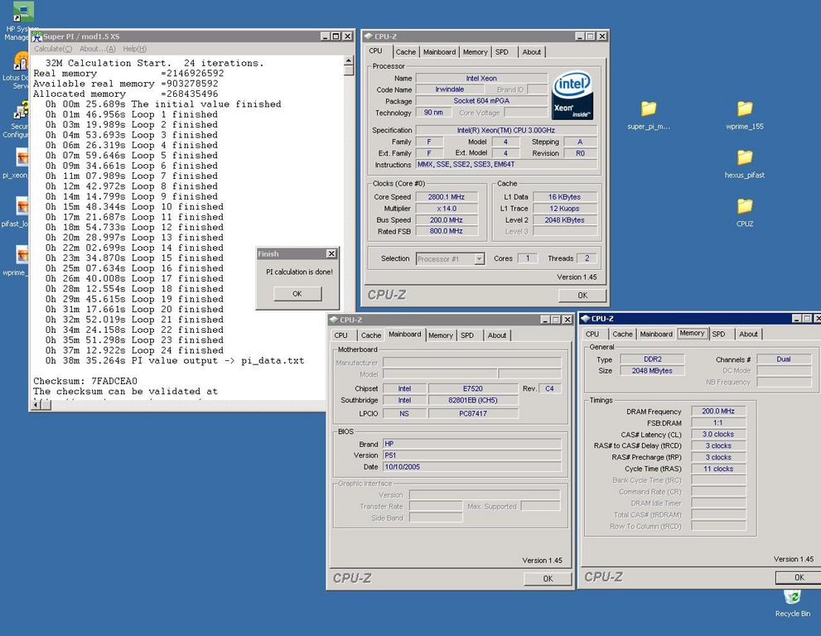Click the Intel Xeon processor Name field
This screenshot has width=821, height=636.
coord(481,79)
